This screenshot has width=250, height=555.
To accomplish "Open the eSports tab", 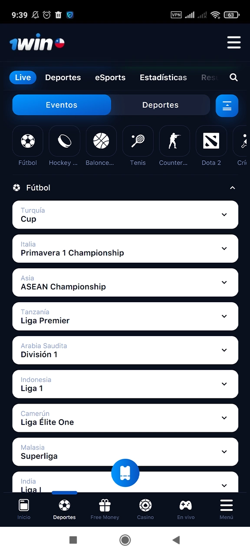I will (x=110, y=77).
